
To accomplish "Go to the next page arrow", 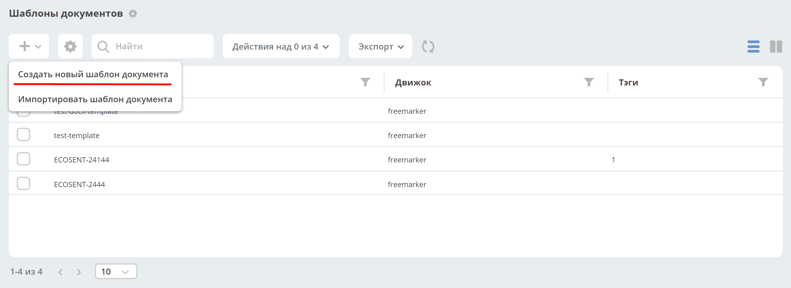I will (79, 272).
